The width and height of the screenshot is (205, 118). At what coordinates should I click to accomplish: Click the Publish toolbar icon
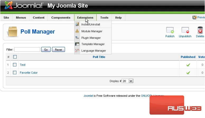170,30
